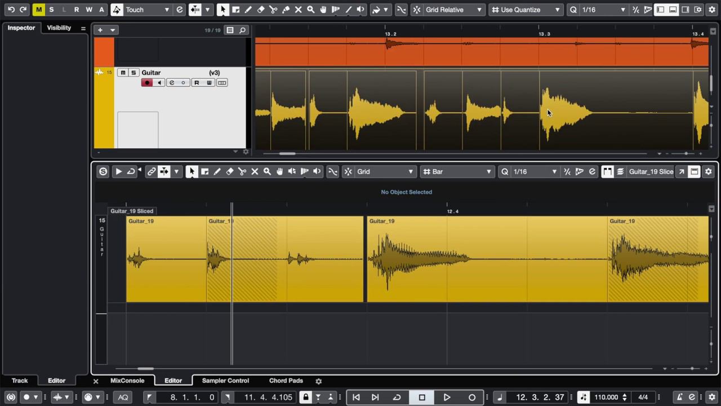Select the Zoom magnifier tool in top toolbar
Screen dimensions: 721x406
coord(310,10)
